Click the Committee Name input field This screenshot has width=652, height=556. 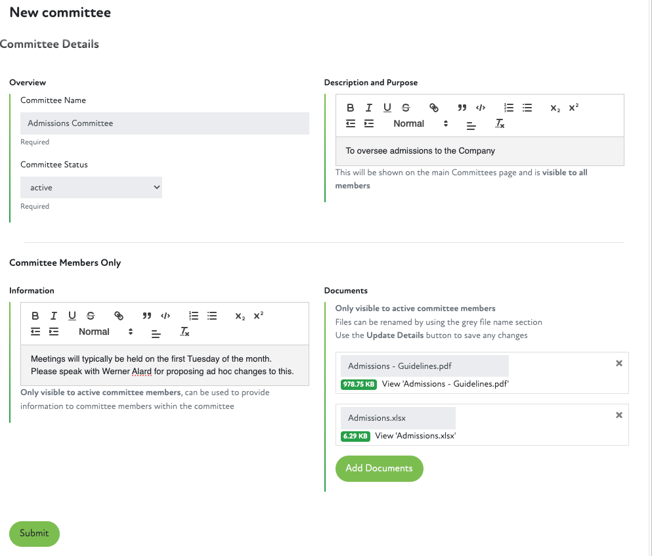point(165,123)
